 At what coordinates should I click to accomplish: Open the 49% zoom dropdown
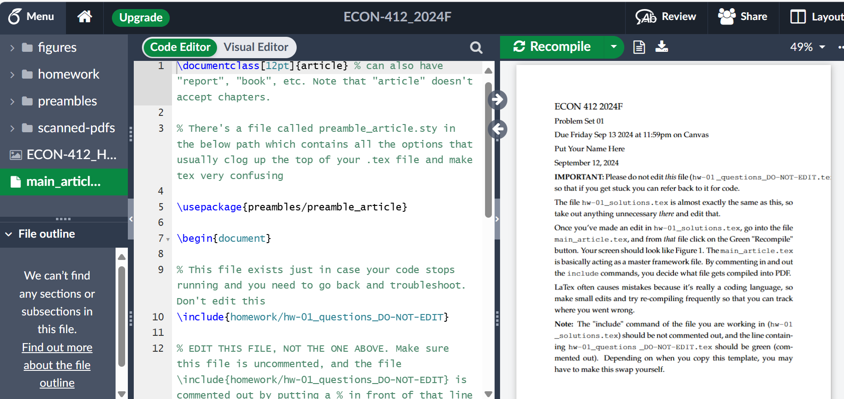(x=808, y=47)
